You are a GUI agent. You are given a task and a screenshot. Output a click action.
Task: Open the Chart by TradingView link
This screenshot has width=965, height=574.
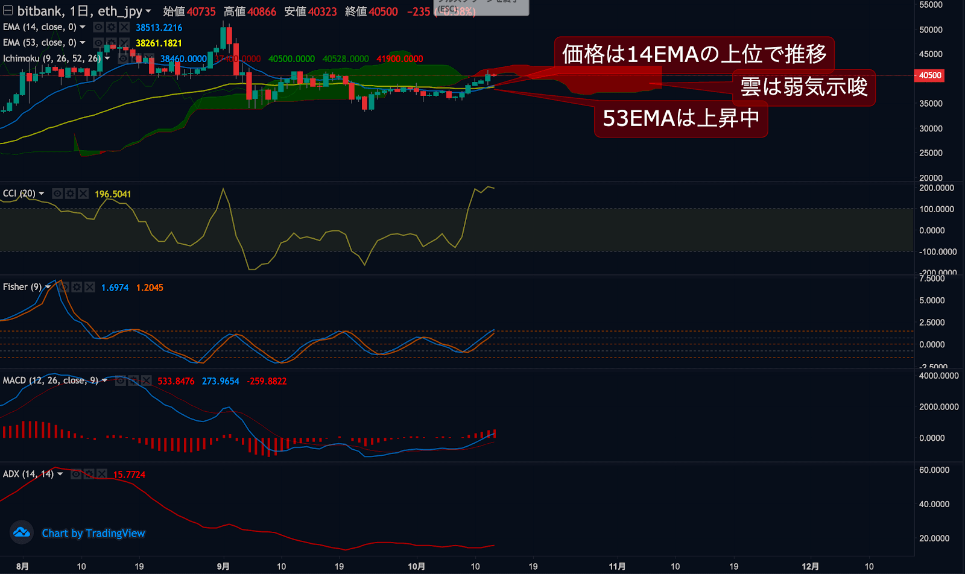(93, 533)
